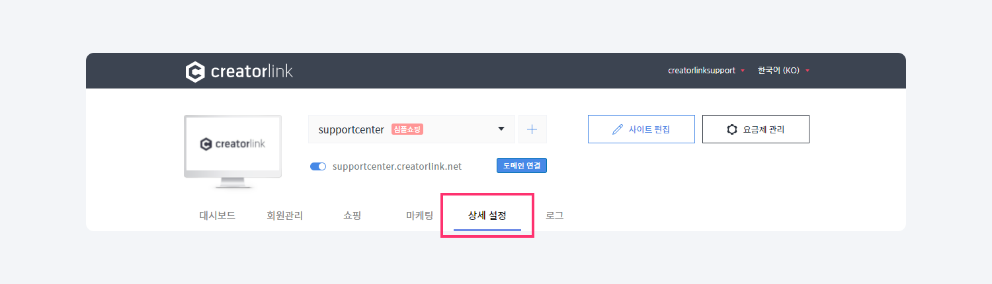Image resolution: width=992 pixels, height=284 pixels.
Task: Click the gear icon for plan management
Action: [x=732, y=129]
